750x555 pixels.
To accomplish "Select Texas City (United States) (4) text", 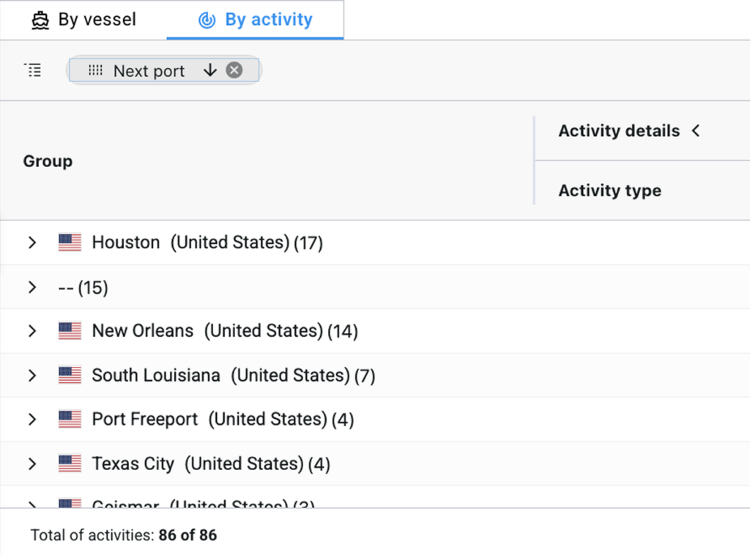I will tap(211, 463).
